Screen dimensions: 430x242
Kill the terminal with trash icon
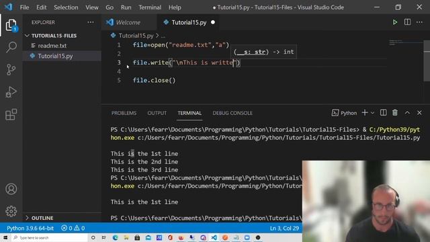(395, 113)
